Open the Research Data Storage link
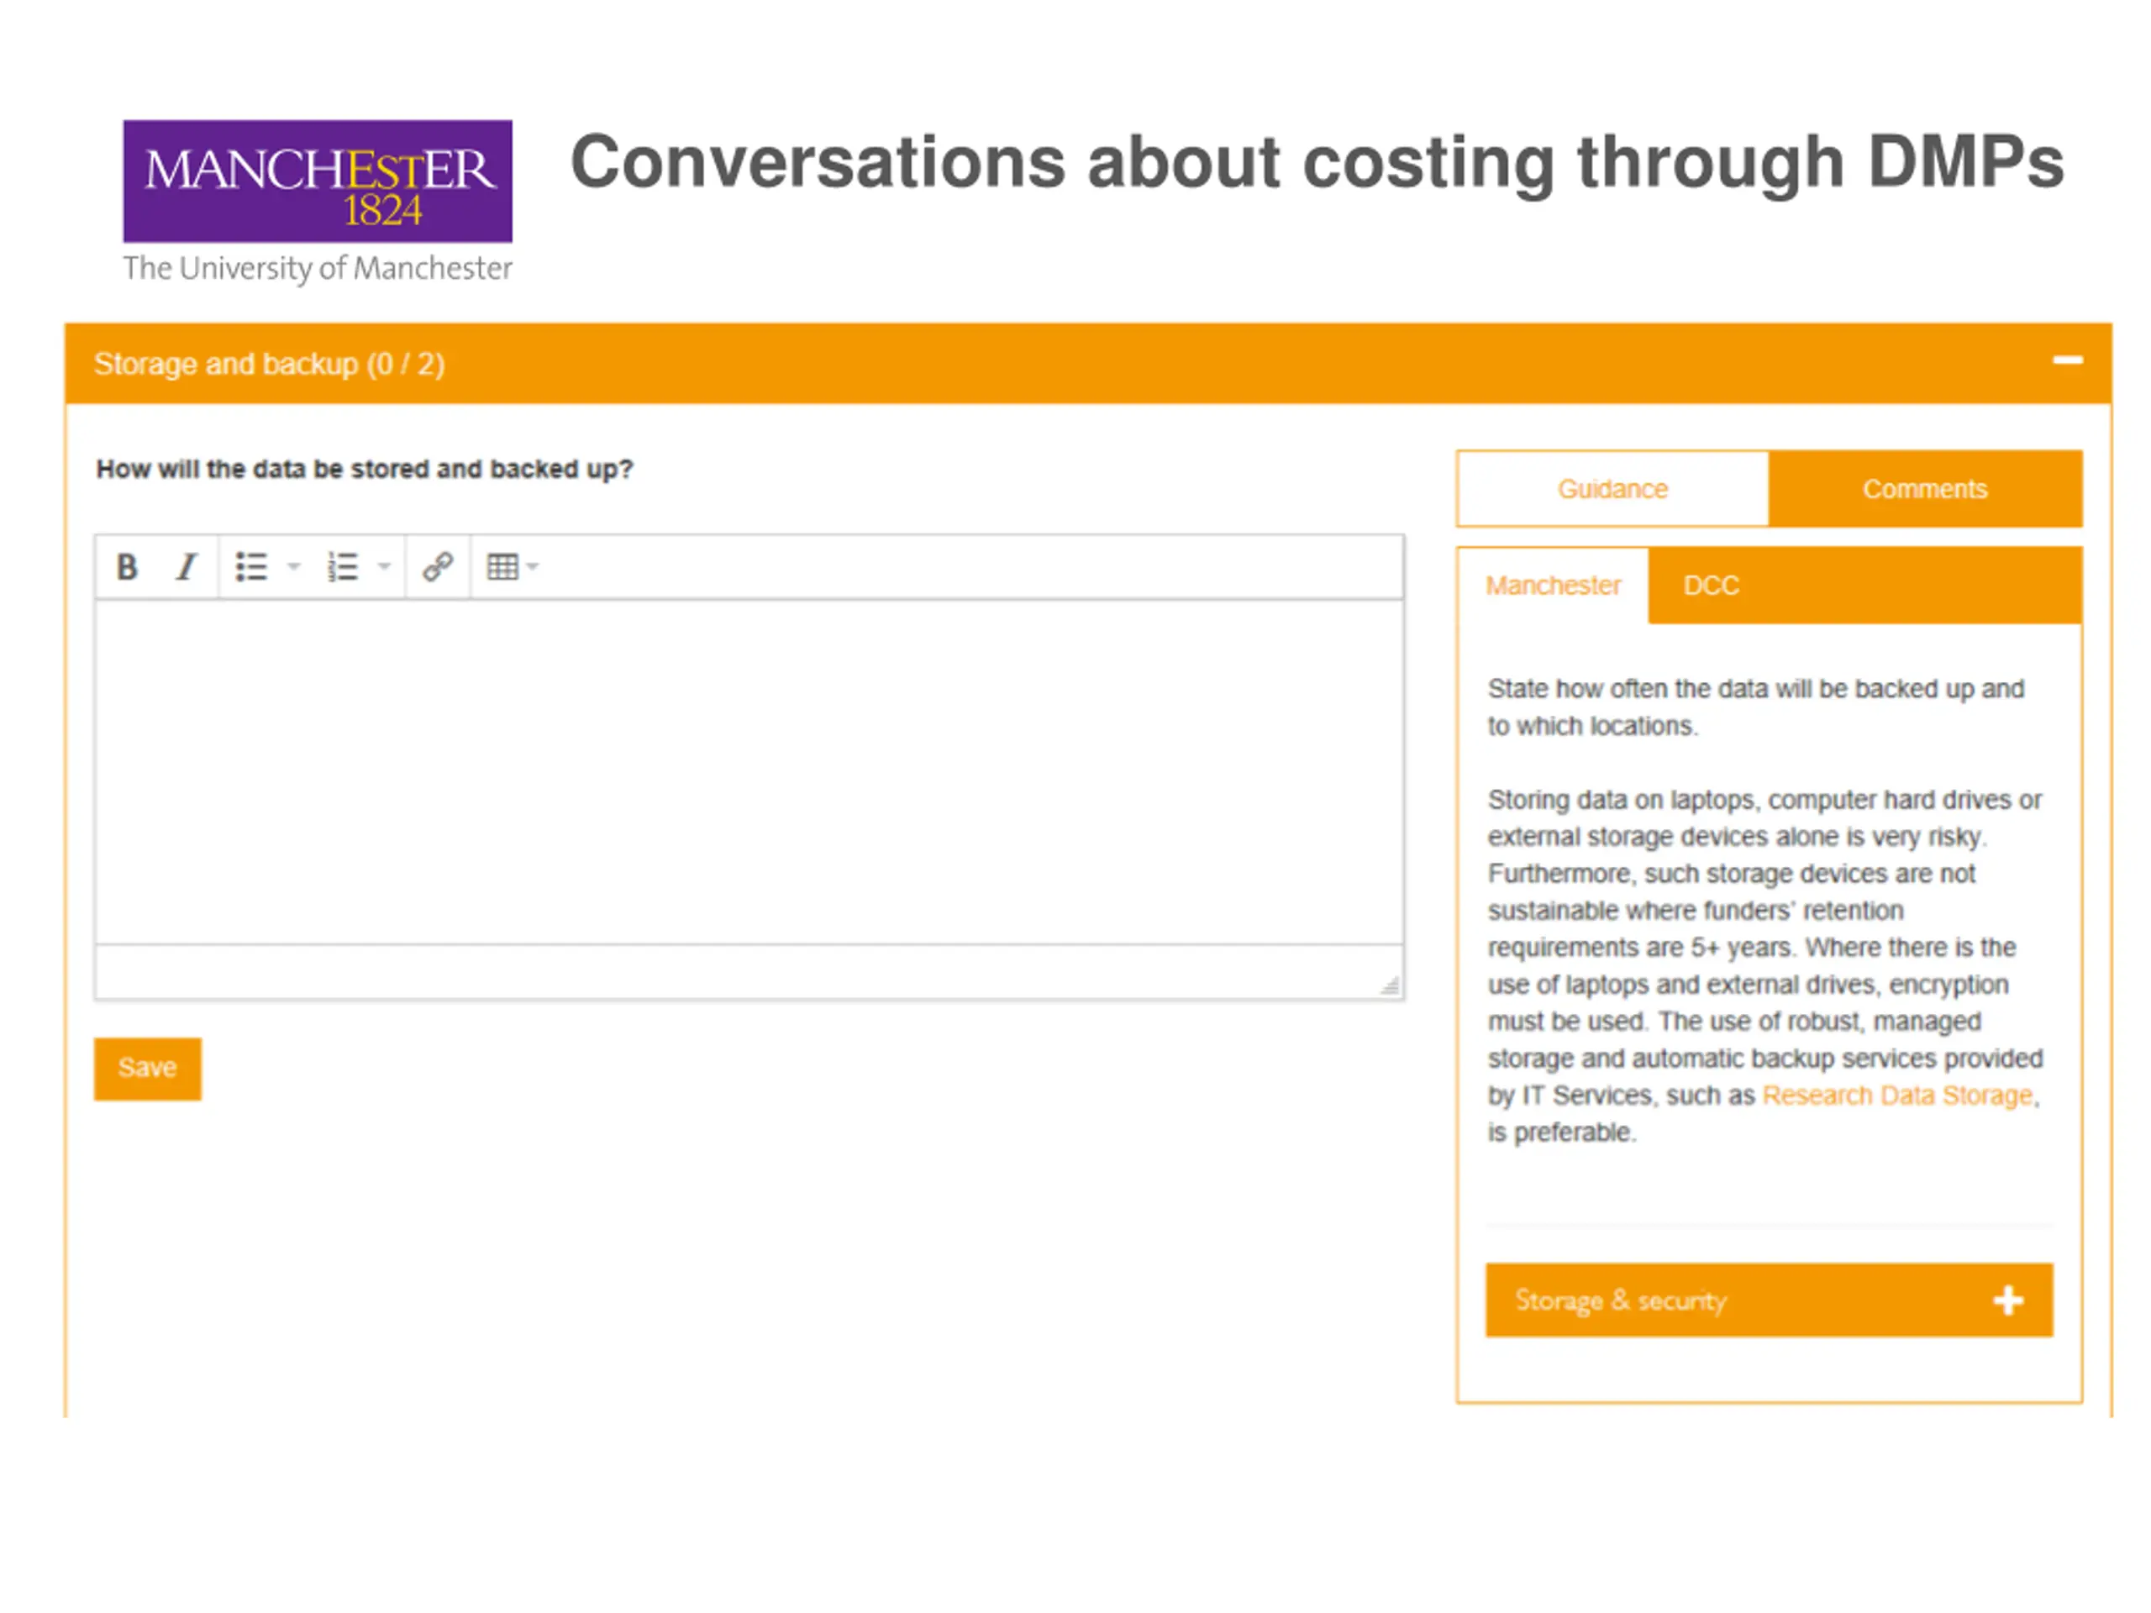 [x=1897, y=1095]
